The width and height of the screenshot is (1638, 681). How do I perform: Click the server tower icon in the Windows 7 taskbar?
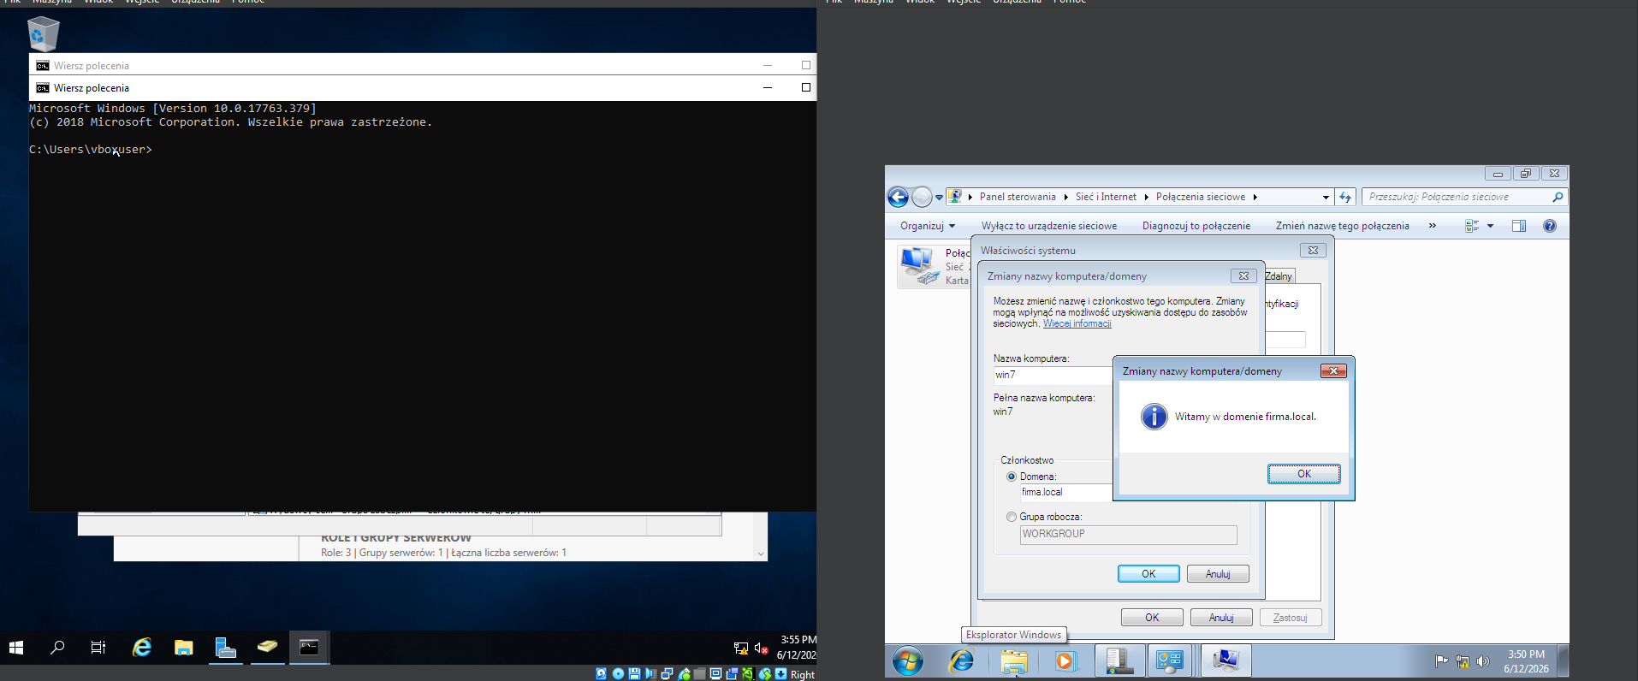pyautogui.click(x=1119, y=661)
